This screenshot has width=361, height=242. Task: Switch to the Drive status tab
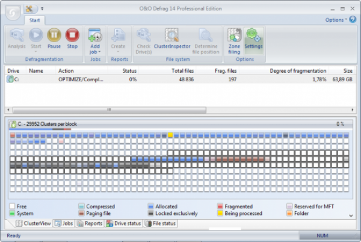[x=123, y=223]
